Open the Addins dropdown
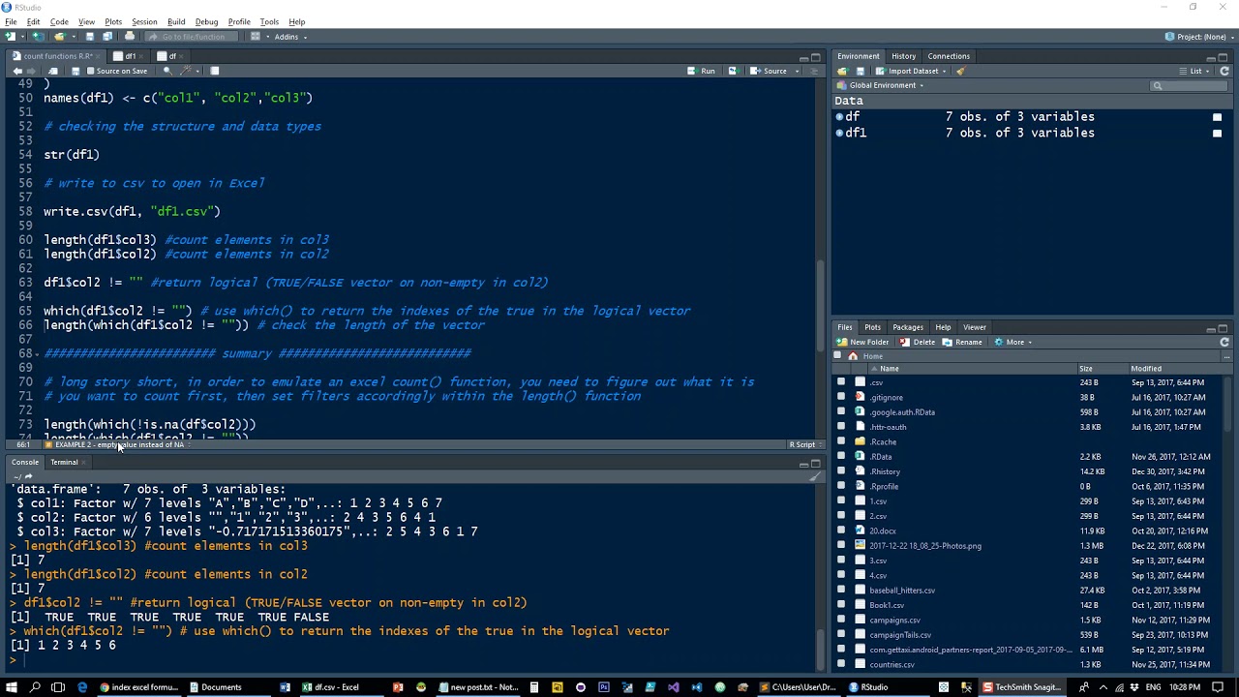 pyautogui.click(x=290, y=37)
